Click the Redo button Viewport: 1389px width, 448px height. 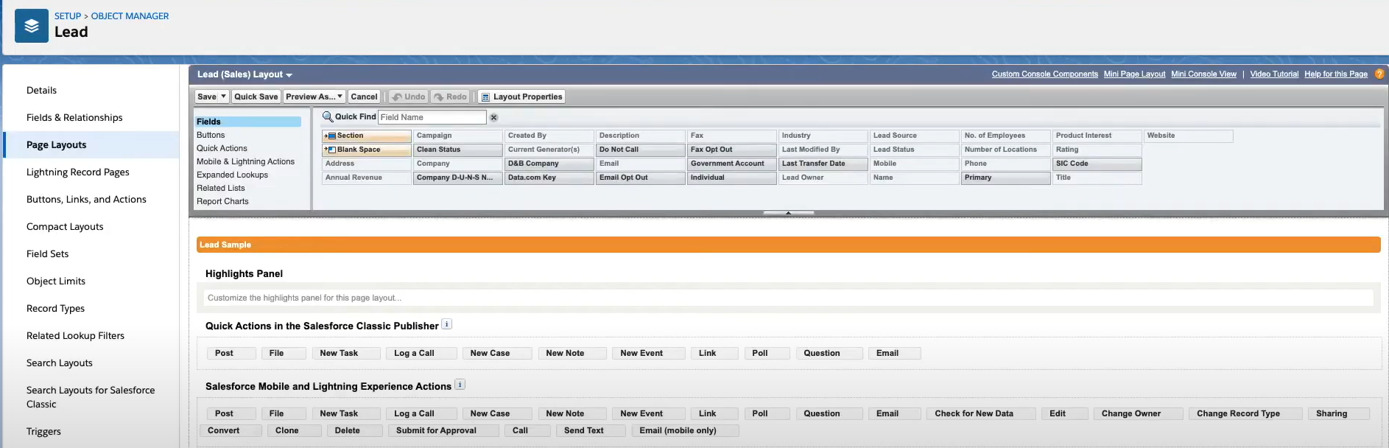pyautogui.click(x=450, y=97)
